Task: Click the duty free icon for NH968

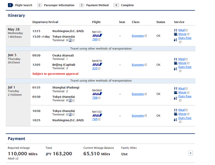Action: point(176,98)
